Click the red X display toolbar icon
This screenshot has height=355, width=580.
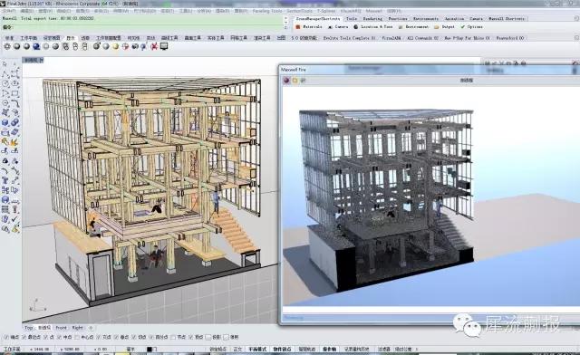[154, 46]
